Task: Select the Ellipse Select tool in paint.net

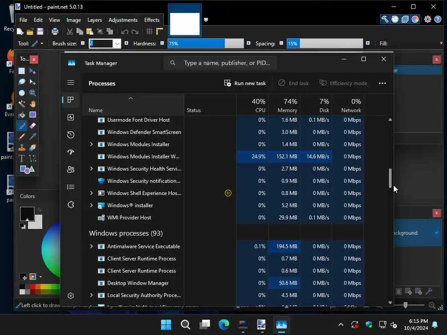Action: coord(22,93)
